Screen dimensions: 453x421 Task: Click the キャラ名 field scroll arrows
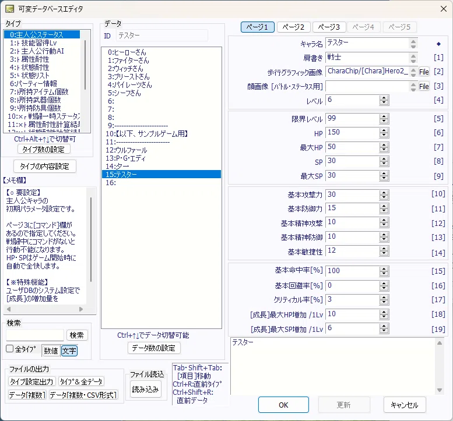(413, 44)
